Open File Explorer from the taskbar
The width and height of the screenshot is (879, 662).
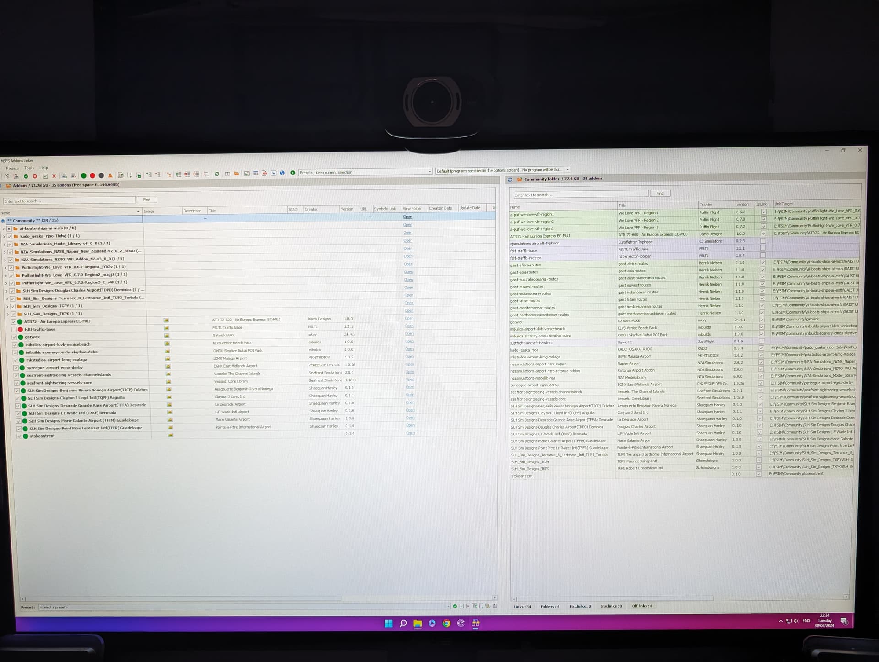pos(418,624)
